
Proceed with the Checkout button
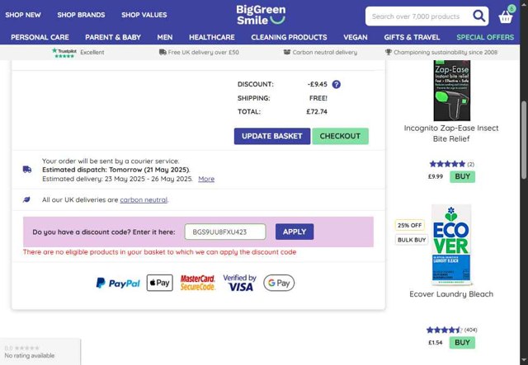340,136
